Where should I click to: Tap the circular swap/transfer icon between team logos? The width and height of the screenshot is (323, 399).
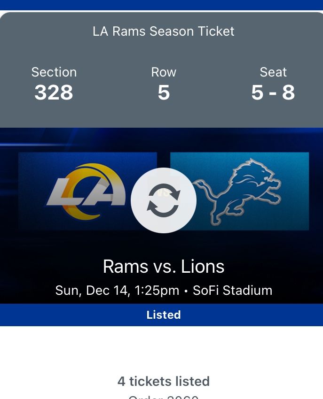pyautogui.click(x=163, y=200)
